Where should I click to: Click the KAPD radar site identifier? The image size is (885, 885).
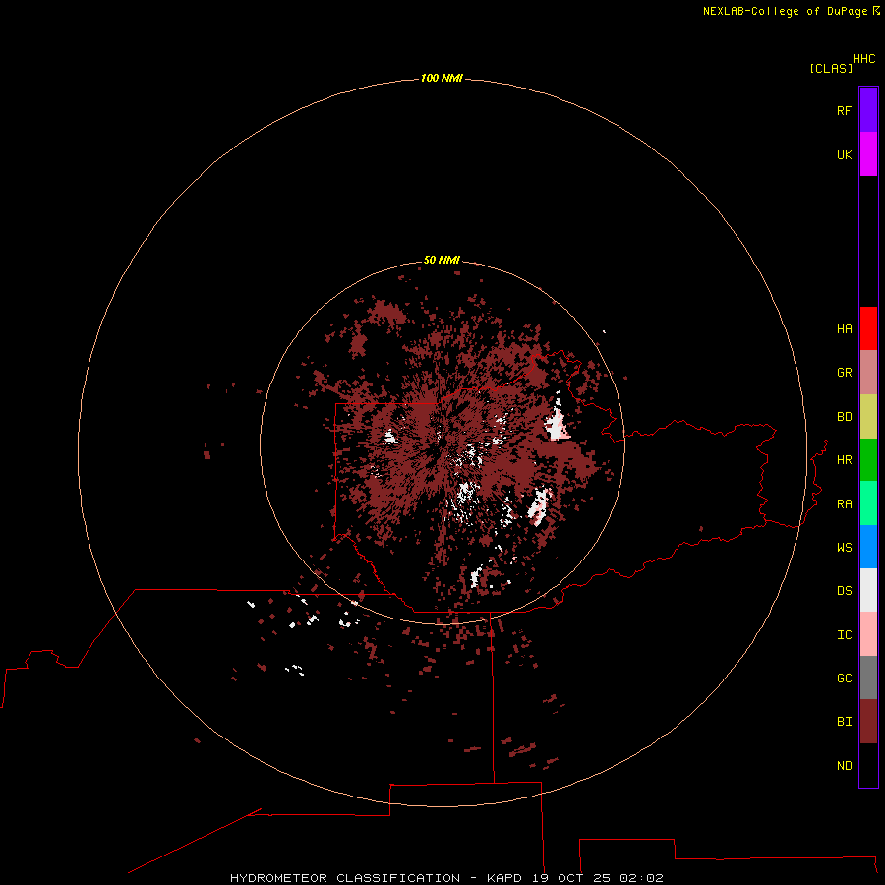504,878
